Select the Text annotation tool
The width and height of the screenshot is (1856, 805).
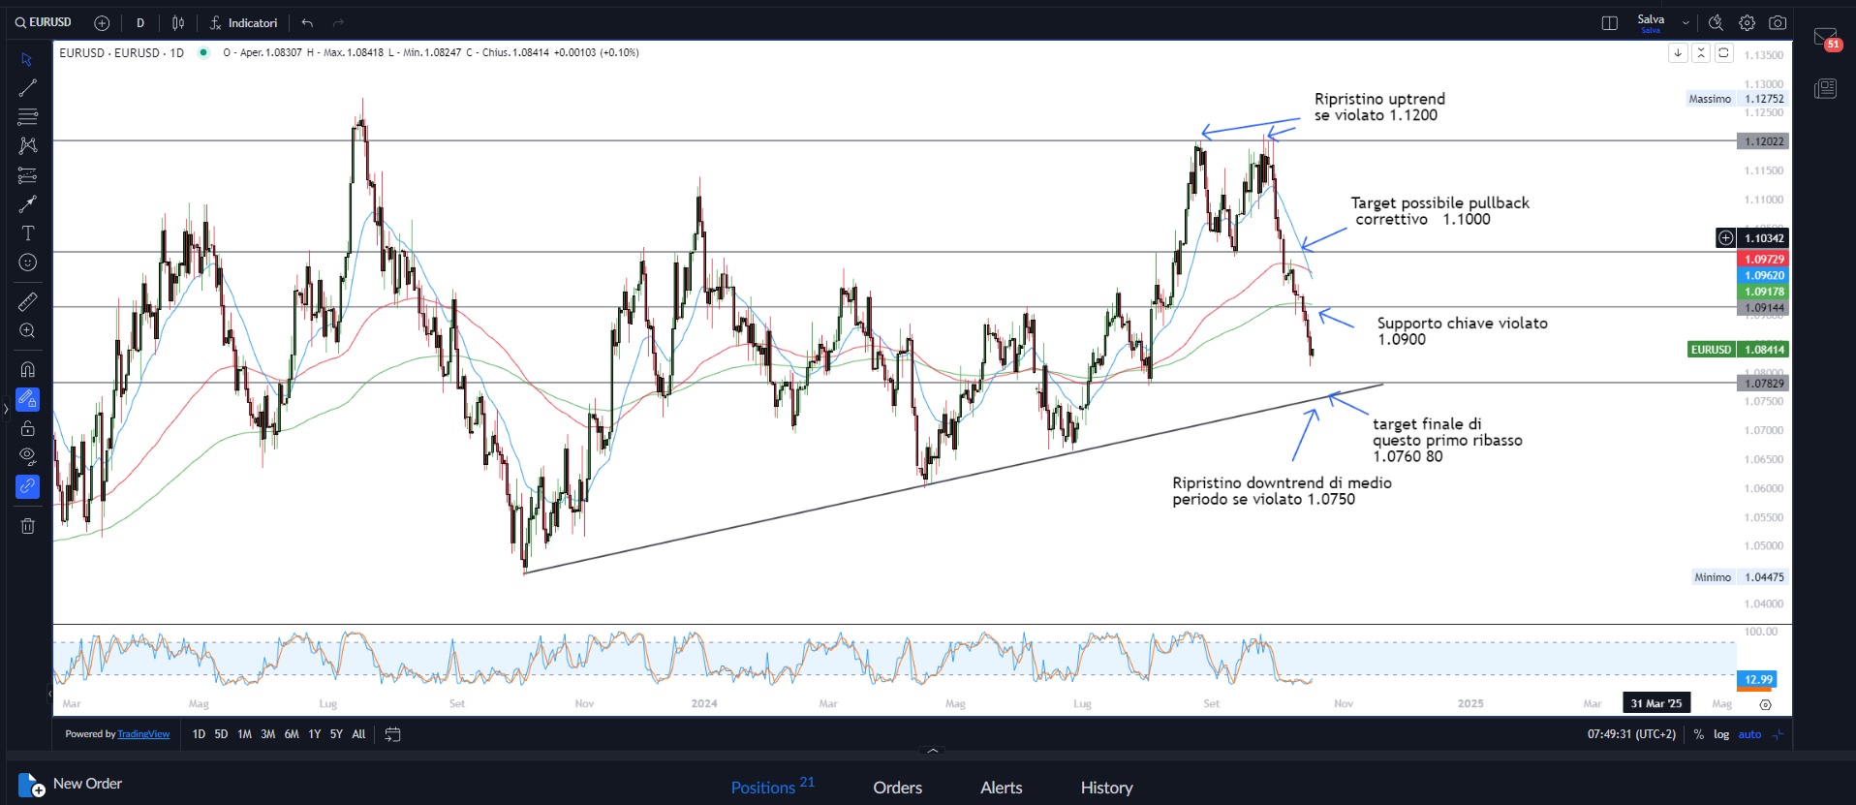(x=28, y=233)
